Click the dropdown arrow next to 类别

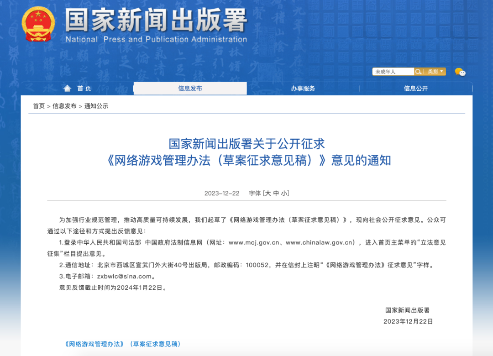point(441,71)
